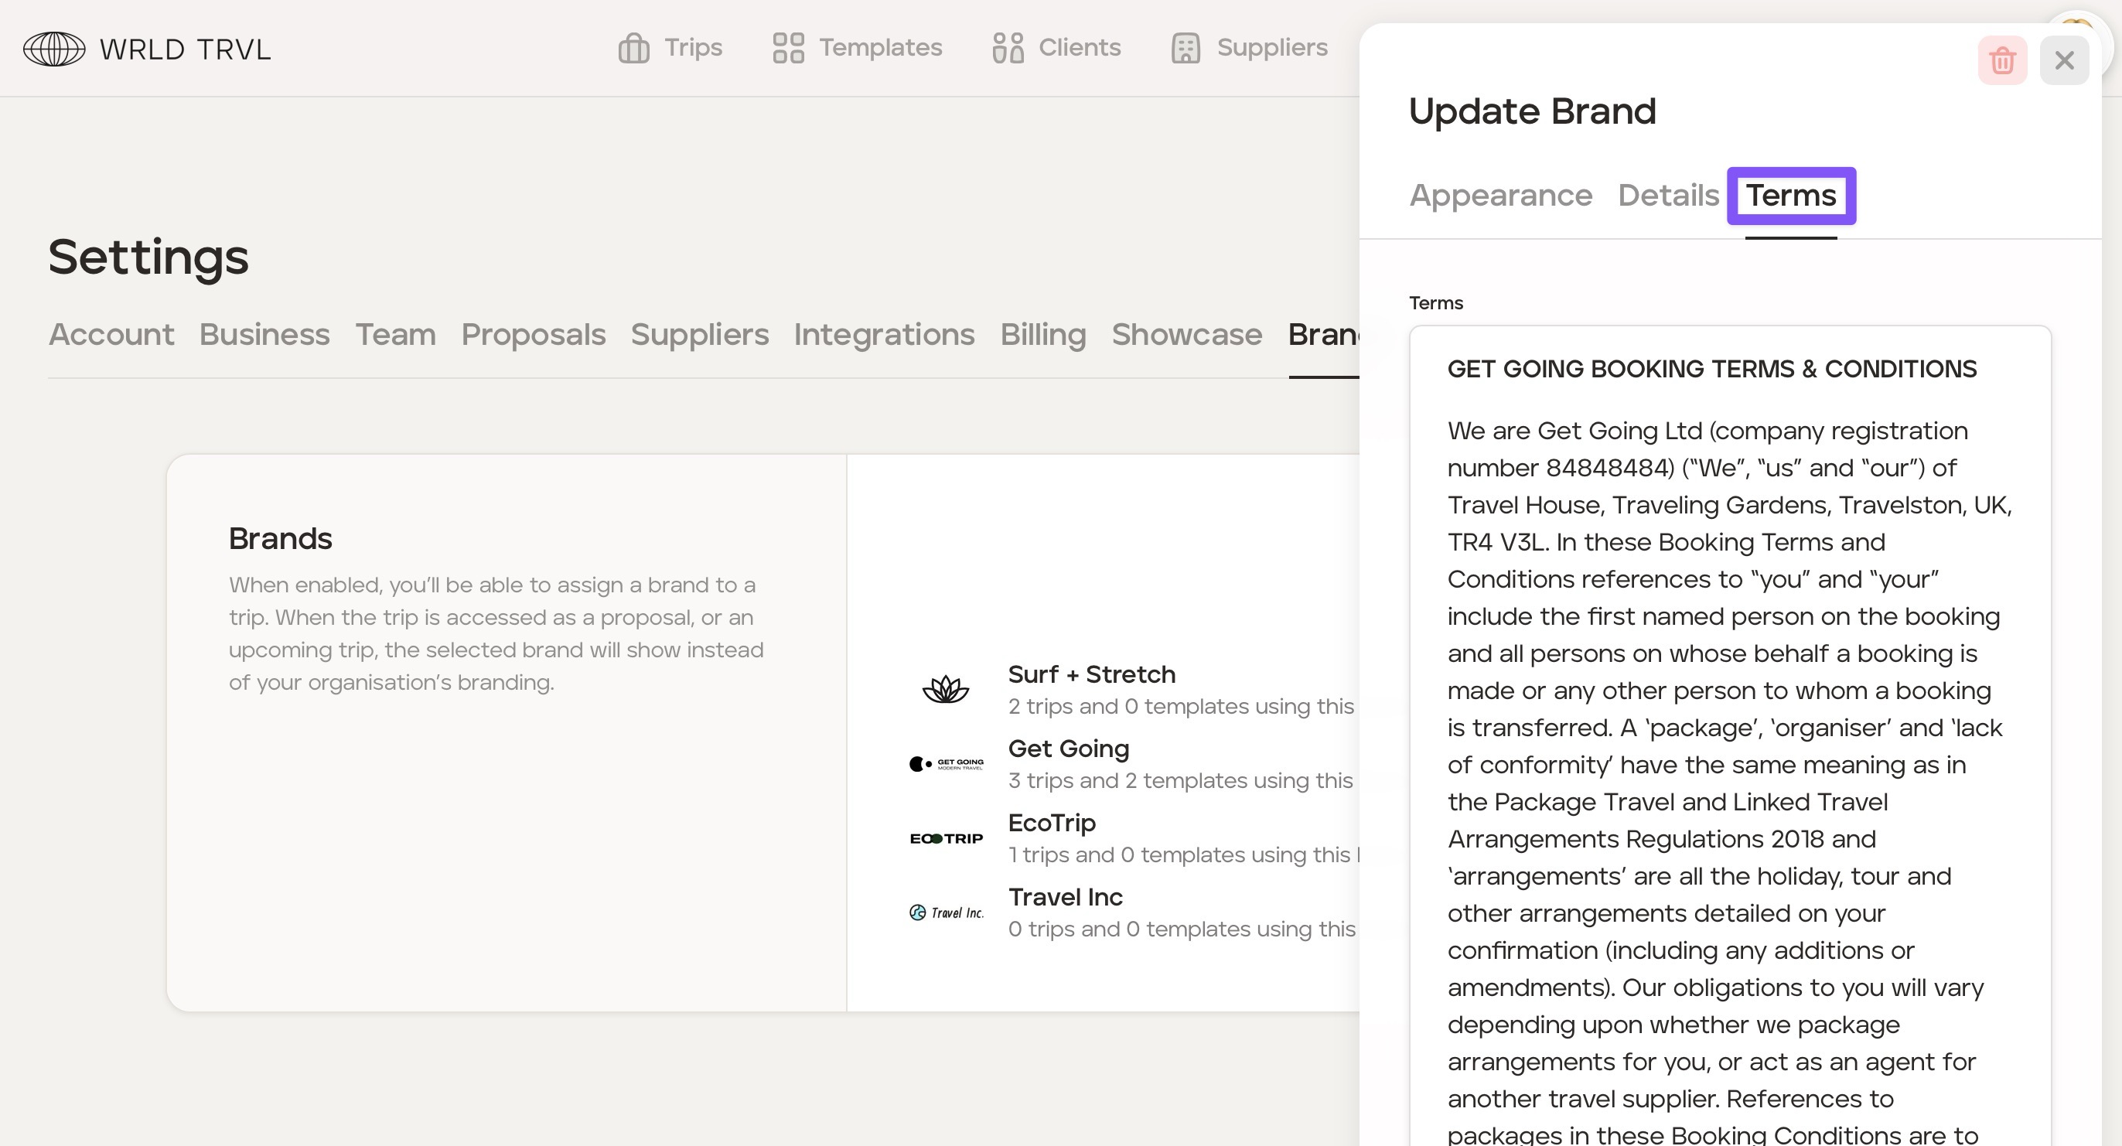This screenshot has height=1146, width=2122.
Task: Open the Billing settings tab
Action: tap(1042, 335)
